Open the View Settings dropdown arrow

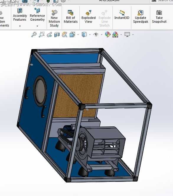[x=133, y=35]
